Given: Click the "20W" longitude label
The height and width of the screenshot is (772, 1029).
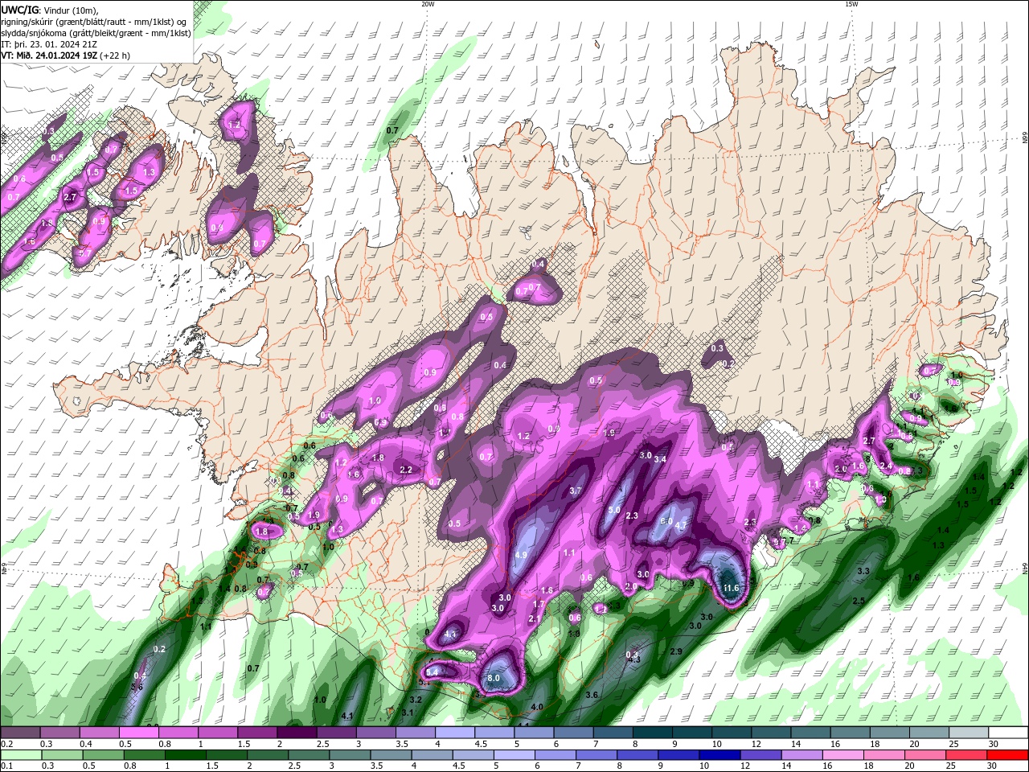Looking at the screenshot, I should click(427, 4).
